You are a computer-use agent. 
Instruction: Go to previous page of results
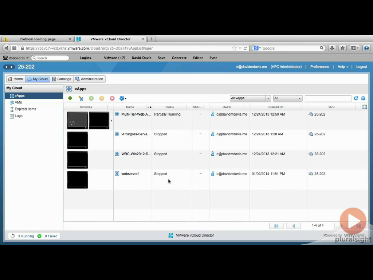point(293,226)
